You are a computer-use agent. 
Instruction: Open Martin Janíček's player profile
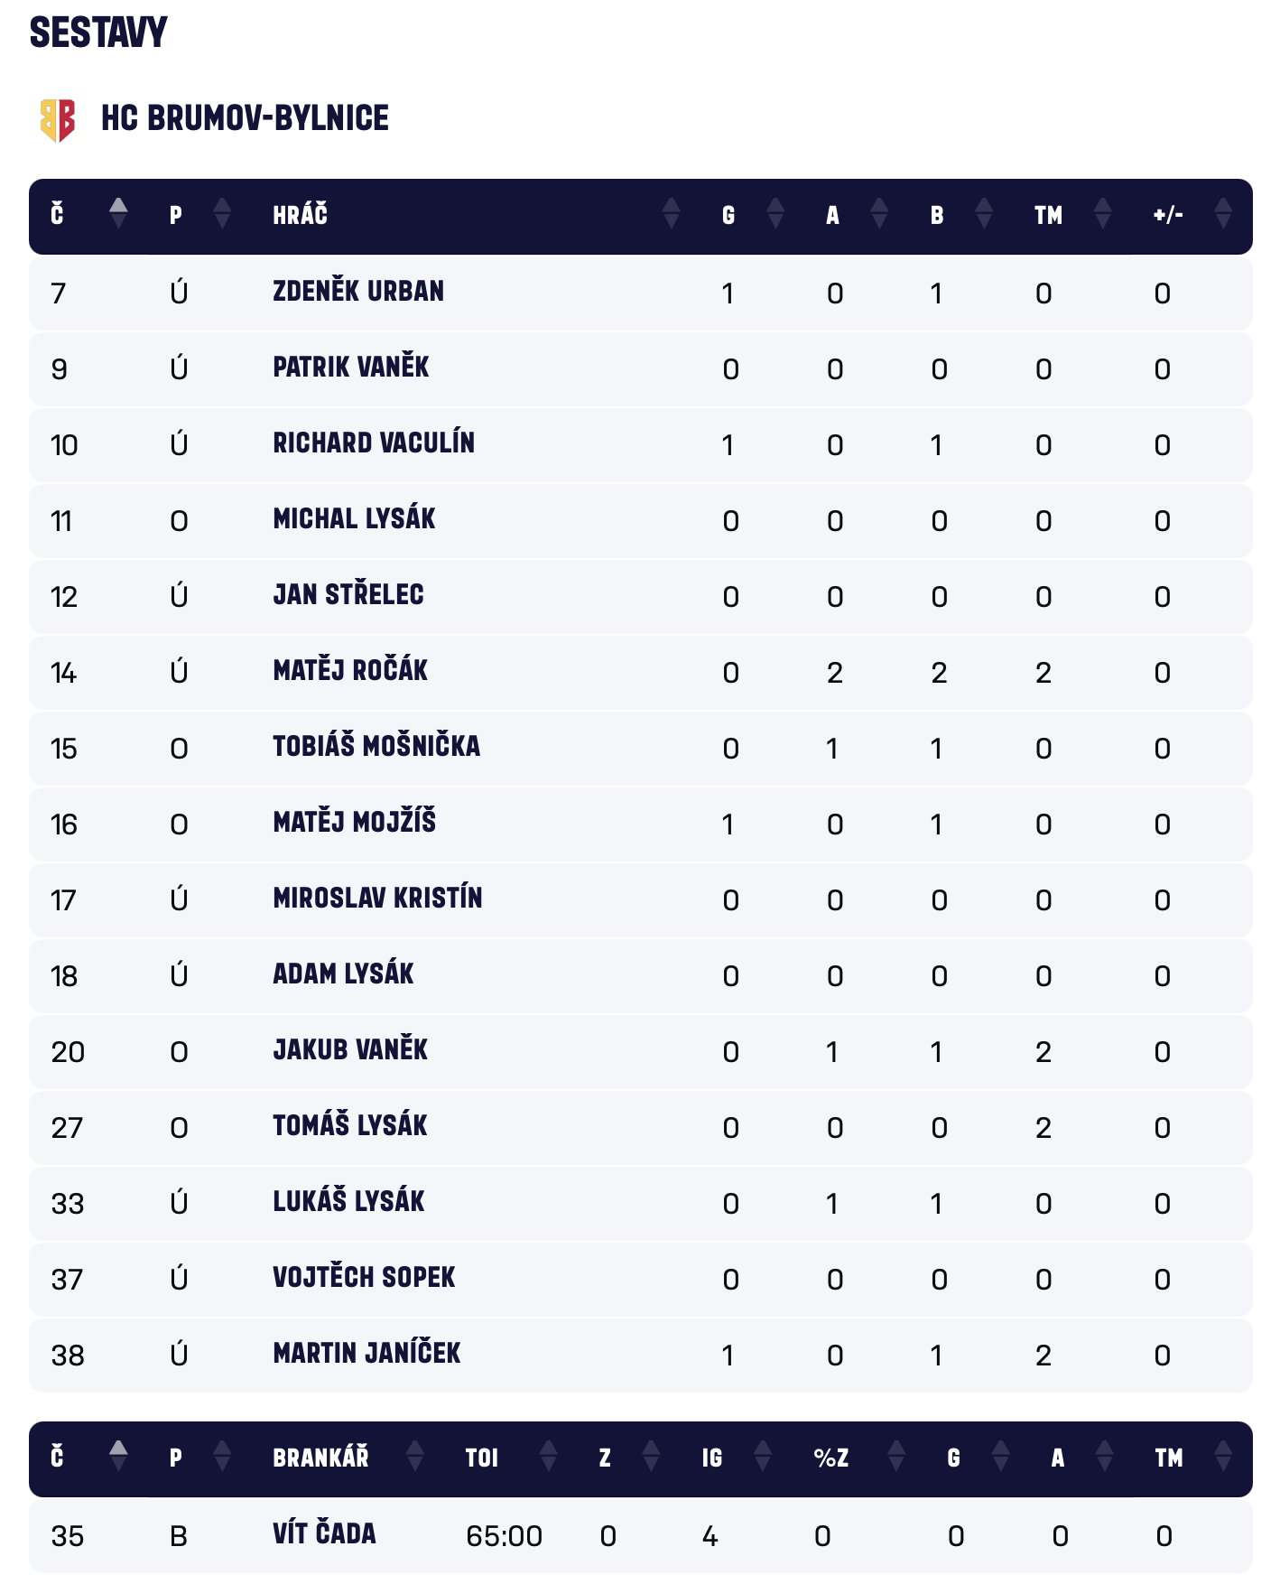click(366, 1354)
